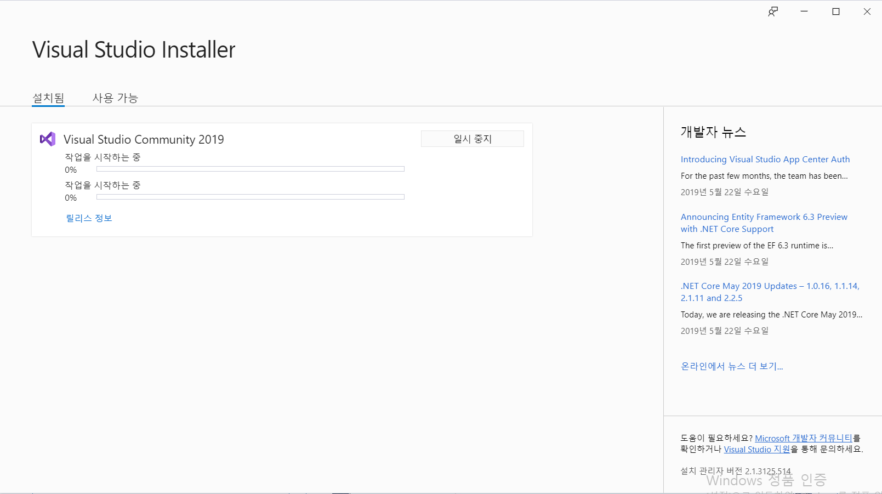882x494 pixels.
Task: Open Visual Studio 지원 link
Action: pyautogui.click(x=757, y=449)
